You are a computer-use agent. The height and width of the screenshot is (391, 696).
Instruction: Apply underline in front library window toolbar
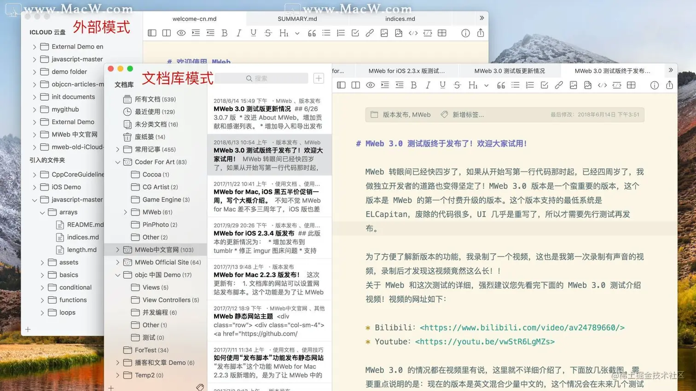[442, 85]
